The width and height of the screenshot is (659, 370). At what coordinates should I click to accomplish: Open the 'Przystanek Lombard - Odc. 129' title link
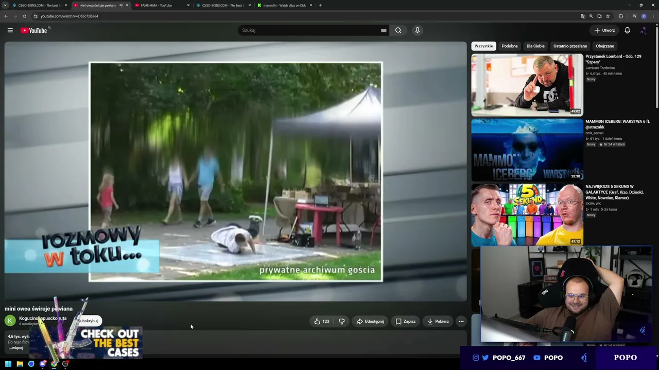point(613,59)
